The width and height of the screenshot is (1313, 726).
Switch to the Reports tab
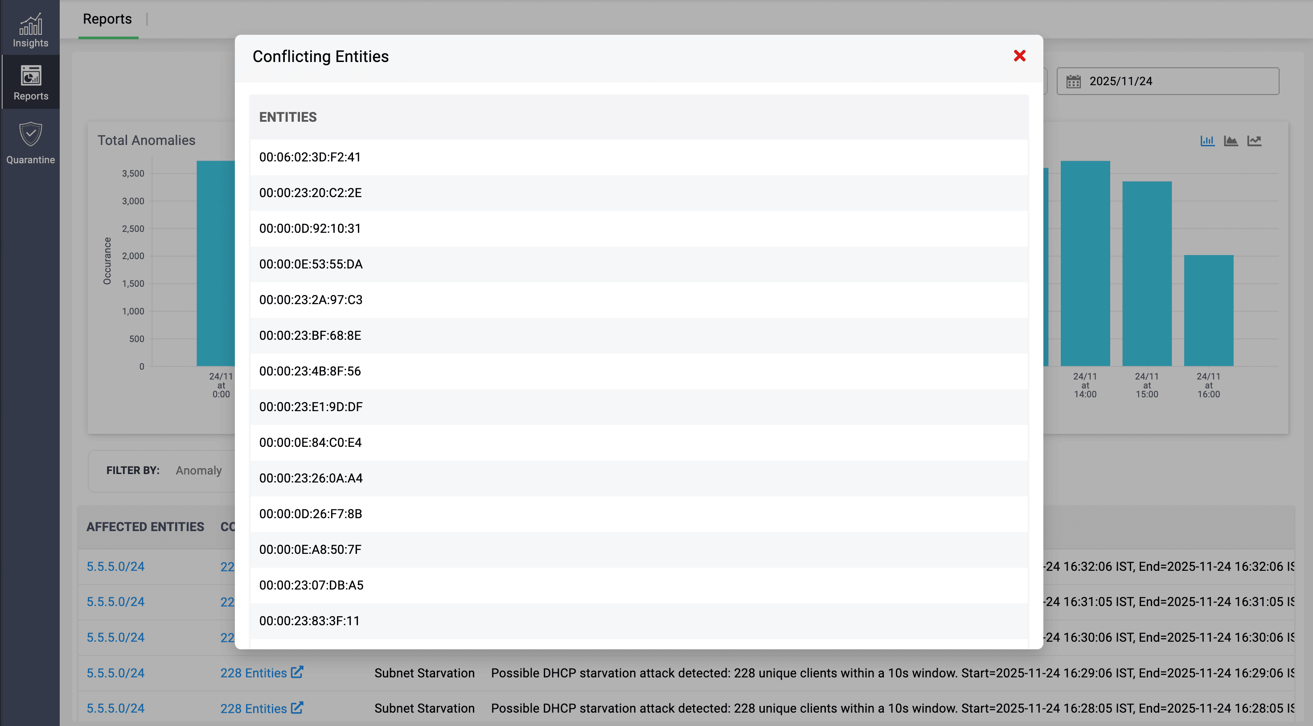[x=107, y=19]
